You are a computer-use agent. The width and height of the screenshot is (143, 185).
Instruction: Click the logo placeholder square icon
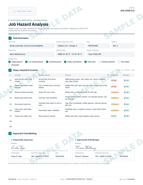coord(14,11)
